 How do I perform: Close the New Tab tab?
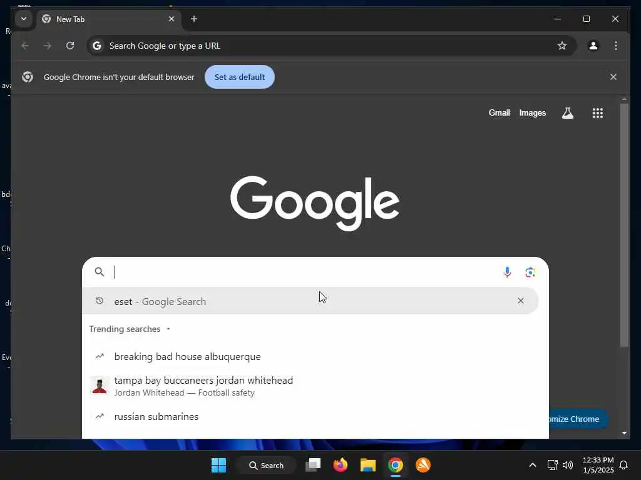click(172, 19)
